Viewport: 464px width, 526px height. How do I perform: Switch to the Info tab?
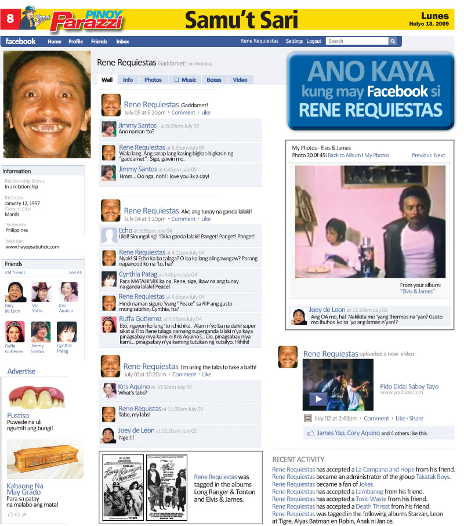click(128, 80)
